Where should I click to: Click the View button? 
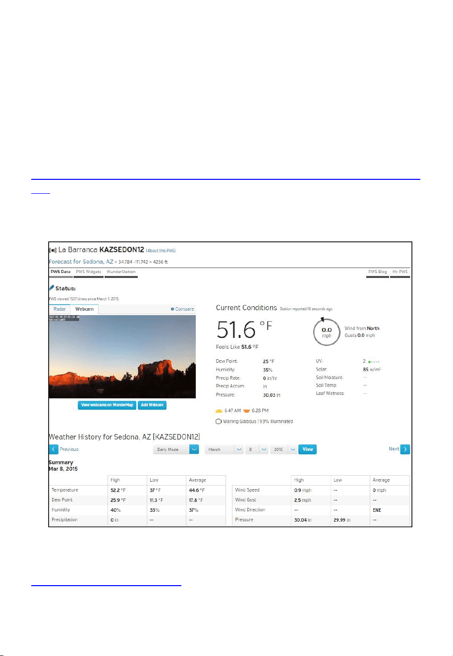[308, 449]
